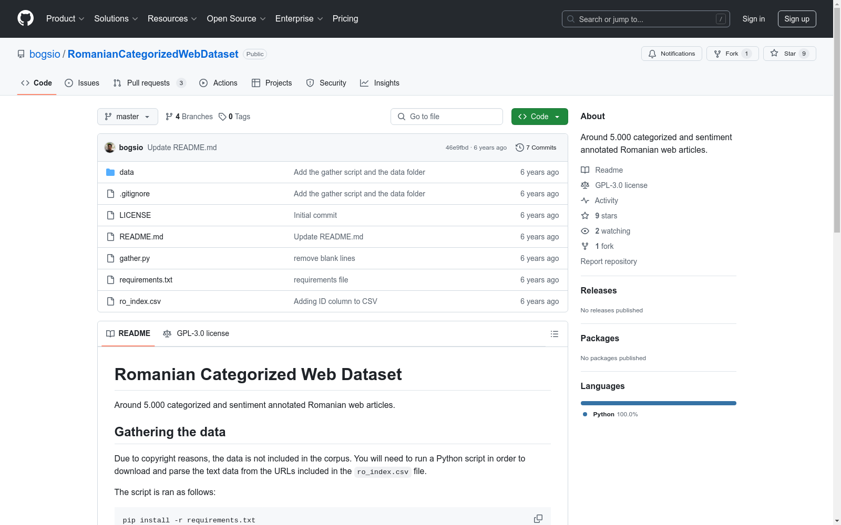Switch to the Security tab
This screenshot has height=525, width=841.
pyautogui.click(x=326, y=83)
